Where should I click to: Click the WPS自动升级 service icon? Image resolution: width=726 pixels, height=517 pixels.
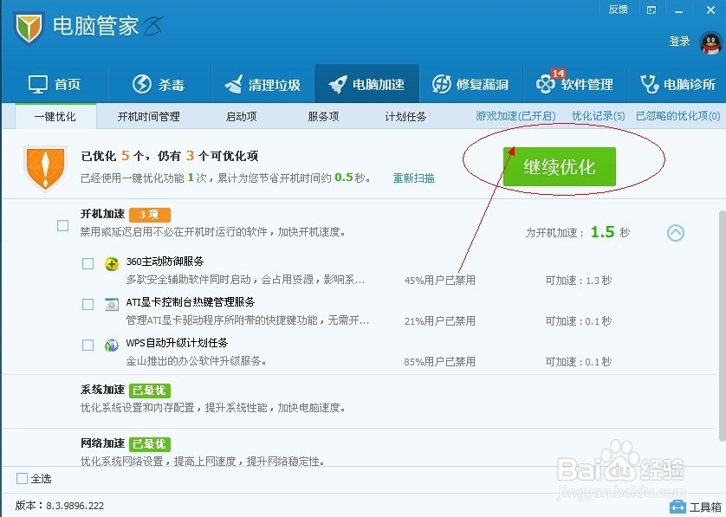[110, 345]
